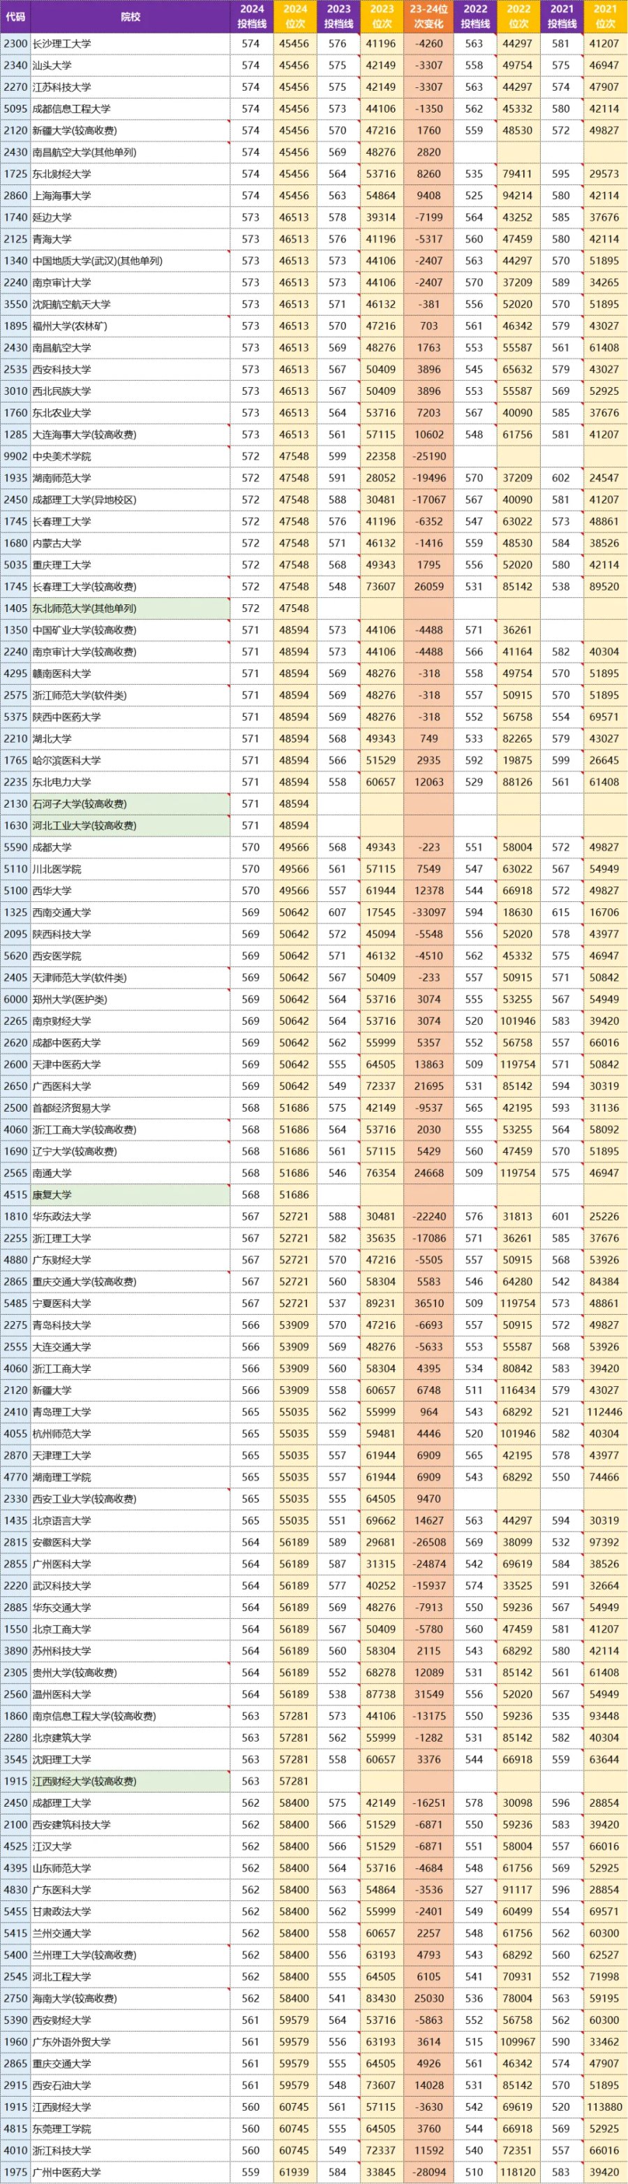The height and width of the screenshot is (2184, 628).
Task: Select the highlighted 康复大学 cell
Action: click(130, 1195)
